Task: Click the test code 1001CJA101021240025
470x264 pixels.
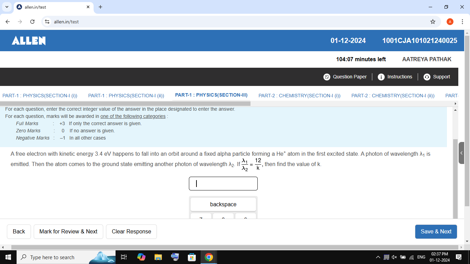Action: pyautogui.click(x=420, y=41)
